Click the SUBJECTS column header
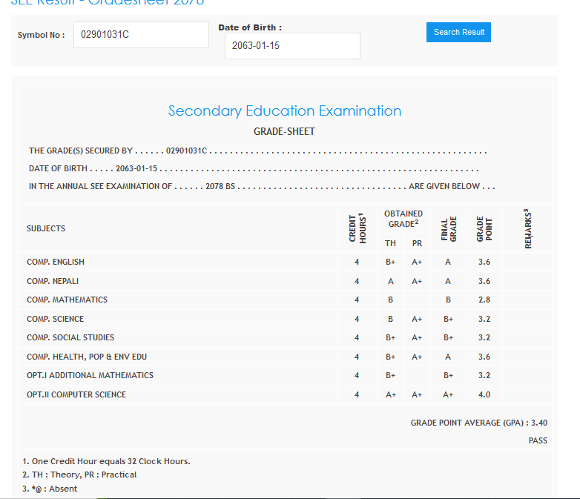Viewport: 580px width, 499px height. coord(46,228)
